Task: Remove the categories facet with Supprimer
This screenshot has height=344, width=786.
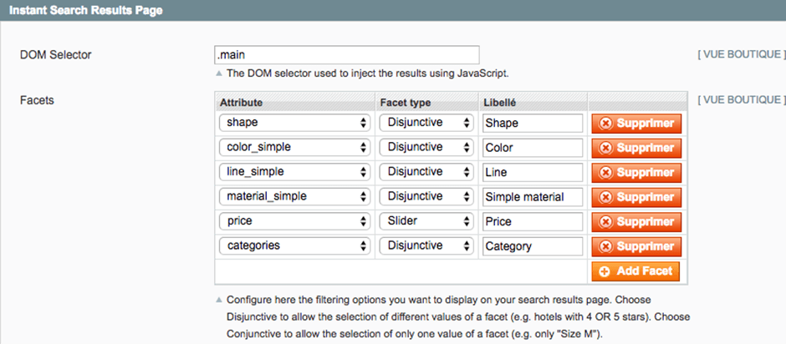Action: 636,246
